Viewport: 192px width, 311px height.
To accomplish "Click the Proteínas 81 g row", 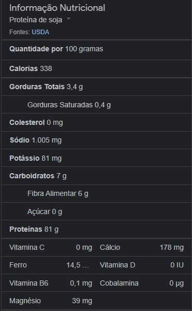I will point(96,229).
